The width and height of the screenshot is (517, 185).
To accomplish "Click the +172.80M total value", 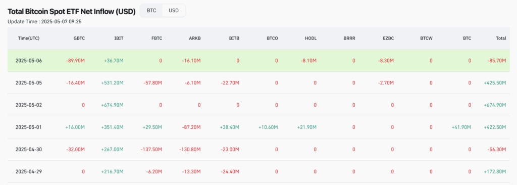I will tap(495, 172).
